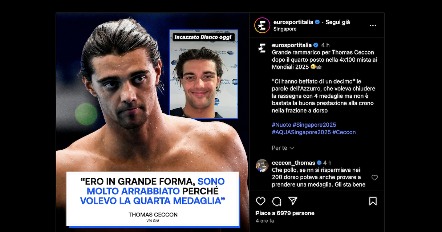Click the verified badge next to eurosportitalia header

coord(317,22)
